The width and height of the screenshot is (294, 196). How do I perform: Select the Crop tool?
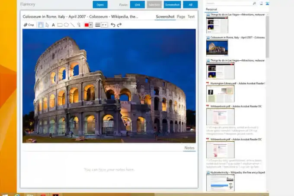[x=29, y=25]
